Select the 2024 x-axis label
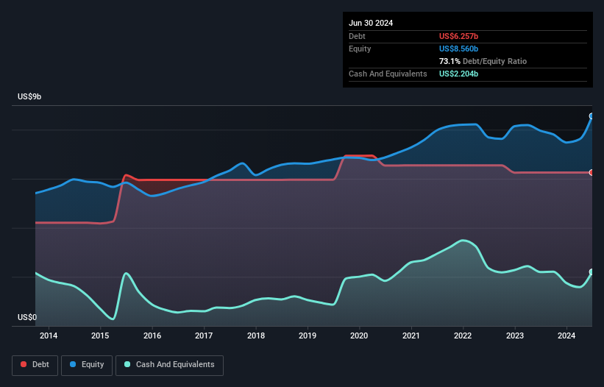 tap(566, 335)
